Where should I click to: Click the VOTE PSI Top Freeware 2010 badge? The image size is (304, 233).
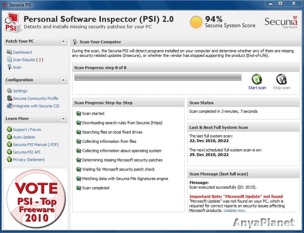click(36, 199)
